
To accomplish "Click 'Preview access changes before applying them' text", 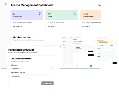I will (x=23, y=52).
